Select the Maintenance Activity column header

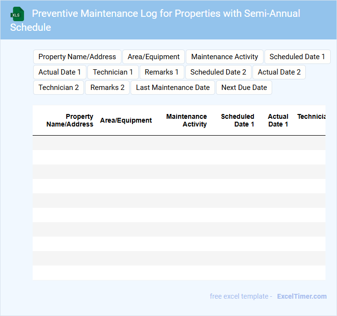[186, 120]
